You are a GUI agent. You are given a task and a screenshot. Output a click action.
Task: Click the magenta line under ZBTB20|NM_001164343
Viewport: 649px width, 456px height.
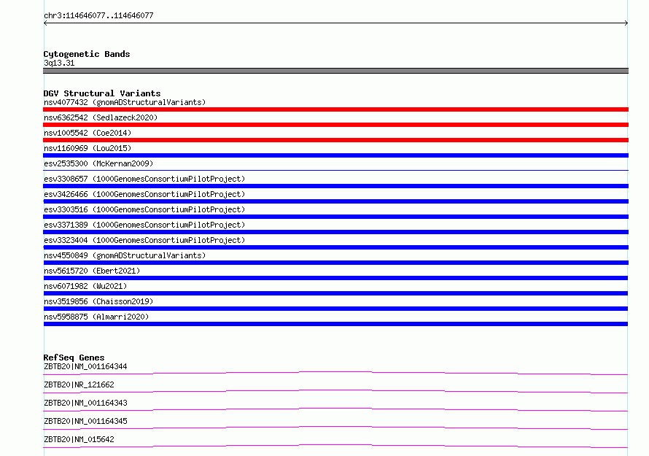click(x=335, y=409)
